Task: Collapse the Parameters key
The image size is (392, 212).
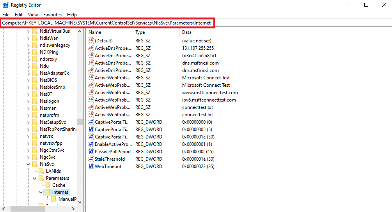Action: tap(34, 178)
